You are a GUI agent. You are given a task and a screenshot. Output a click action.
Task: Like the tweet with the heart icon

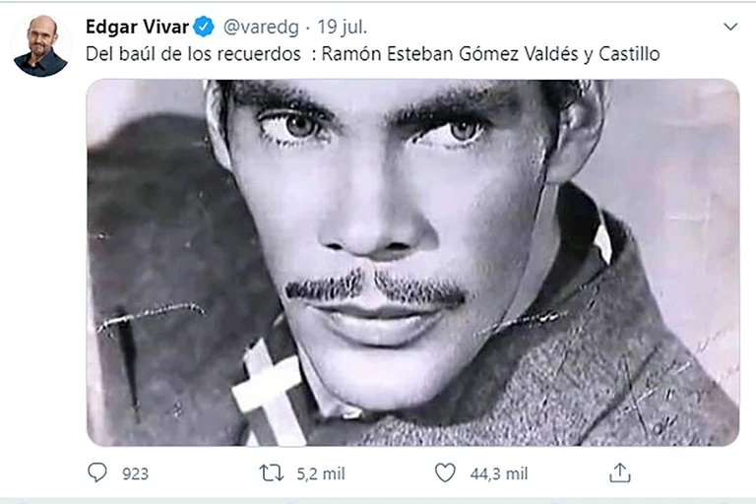pos(445,473)
